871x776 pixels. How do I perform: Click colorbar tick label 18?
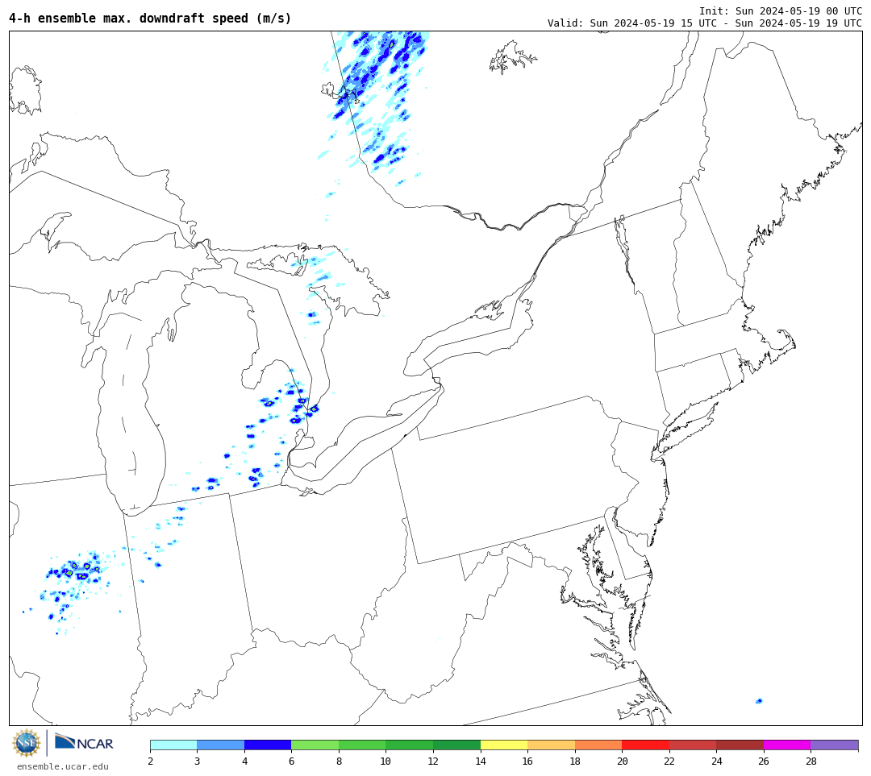pos(575,761)
